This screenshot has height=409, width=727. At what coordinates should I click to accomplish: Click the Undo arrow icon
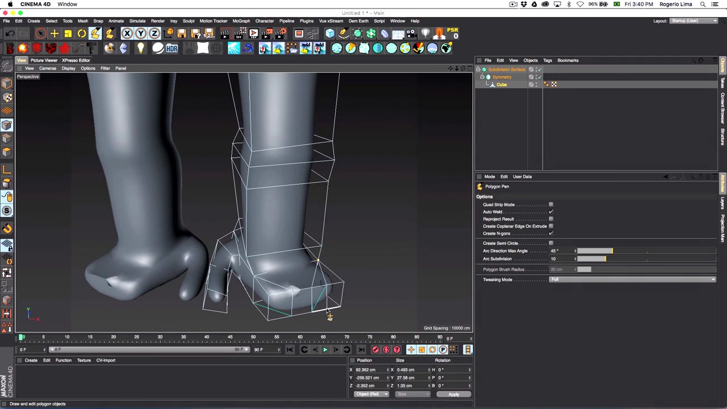[10, 34]
